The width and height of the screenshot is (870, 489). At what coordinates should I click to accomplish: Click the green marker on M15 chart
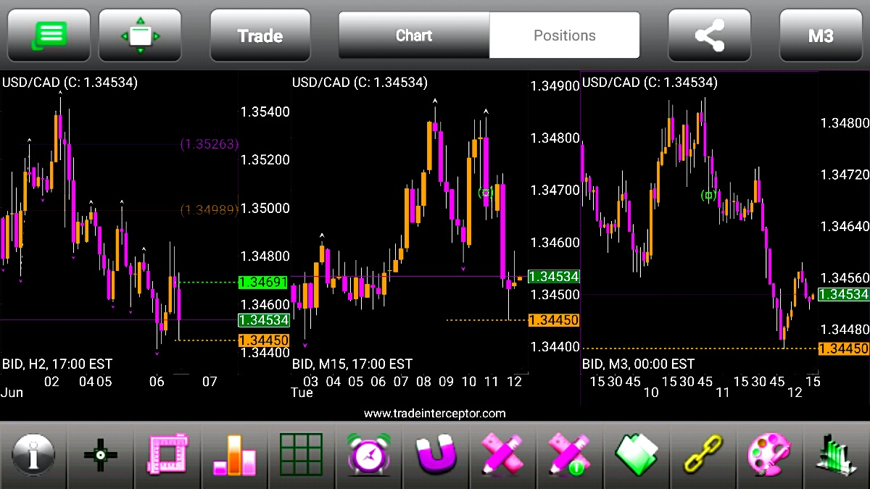point(486,192)
